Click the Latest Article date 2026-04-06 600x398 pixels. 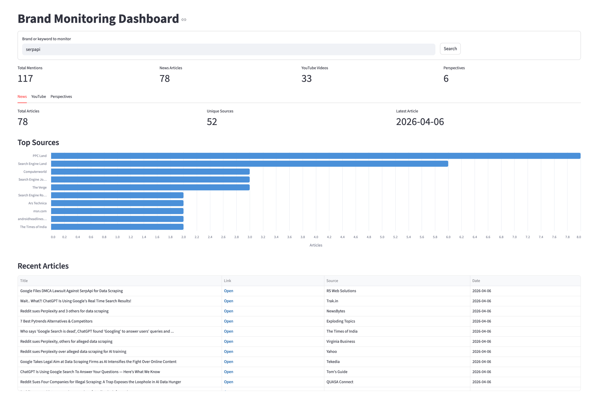(420, 122)
